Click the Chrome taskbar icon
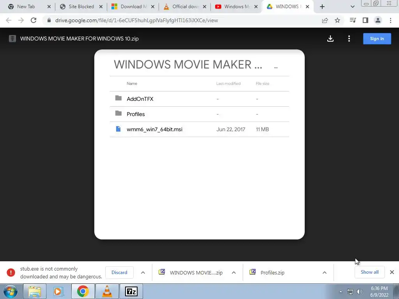Screen dimensions: 399x299 (x=83, y=291)
